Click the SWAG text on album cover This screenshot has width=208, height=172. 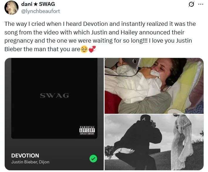(x=54, y=96)
